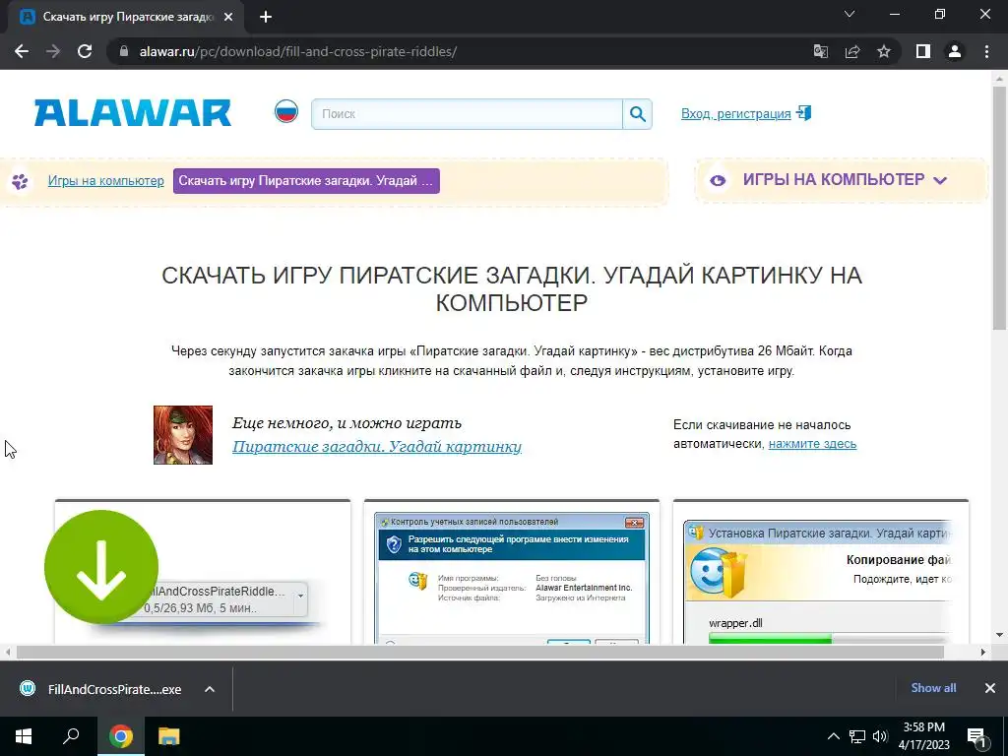1008x756 pixels.
Task: Open a new browser tab
Action: [x=266, y=18]
